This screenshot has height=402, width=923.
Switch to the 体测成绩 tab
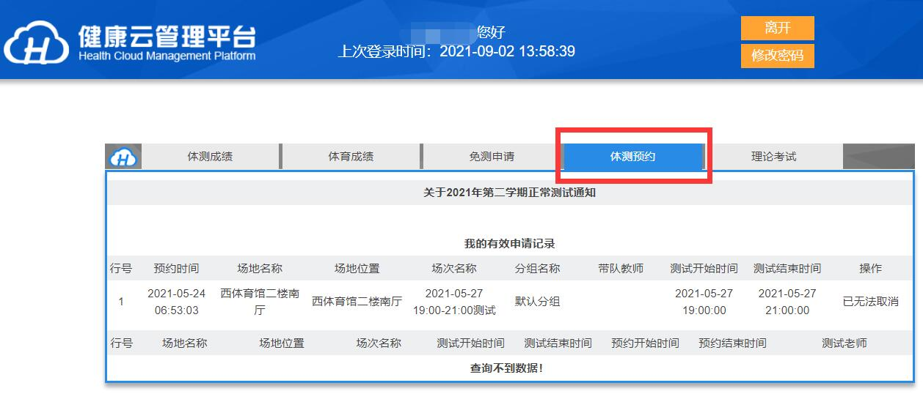tap(210, 157)
